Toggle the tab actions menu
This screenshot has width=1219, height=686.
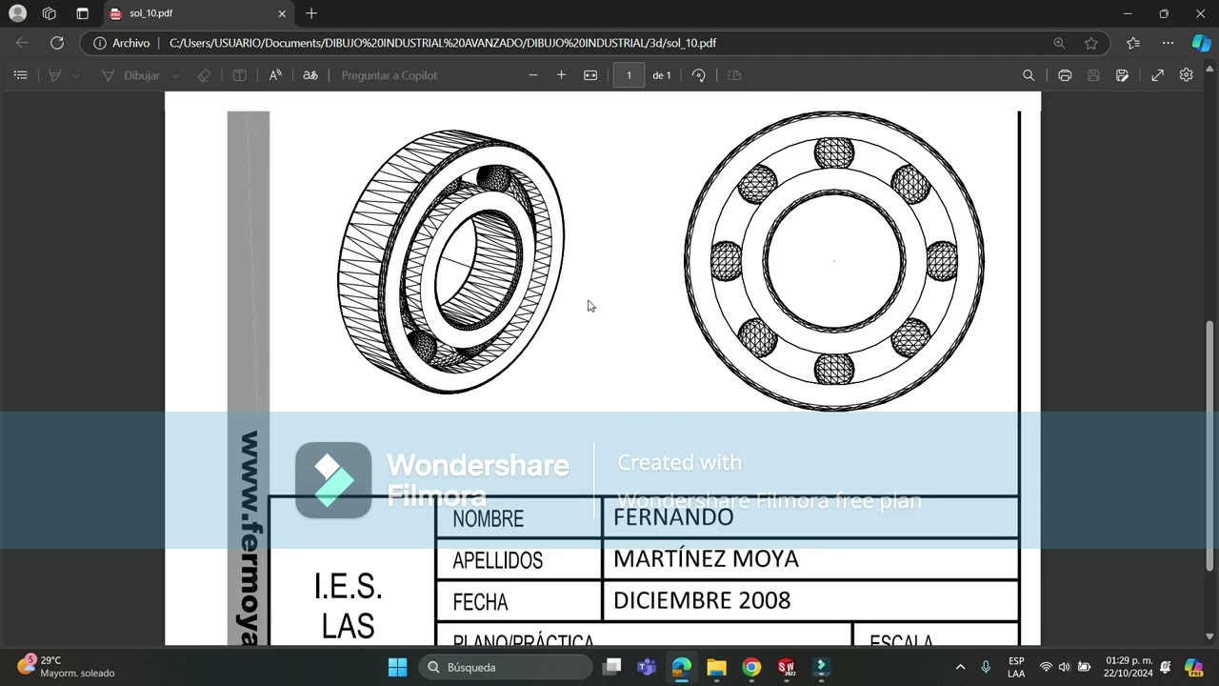point(82,13)
